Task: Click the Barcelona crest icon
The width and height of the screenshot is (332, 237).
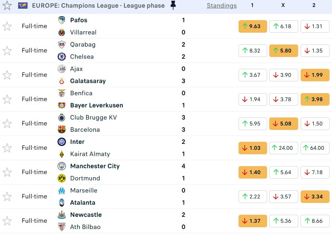Action: pyautogui.click(x=62, y=130)
